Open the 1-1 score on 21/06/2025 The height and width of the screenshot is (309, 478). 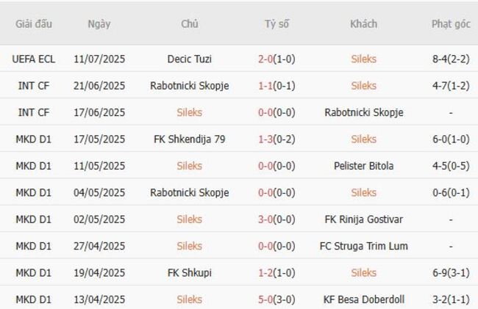[277, 86]
